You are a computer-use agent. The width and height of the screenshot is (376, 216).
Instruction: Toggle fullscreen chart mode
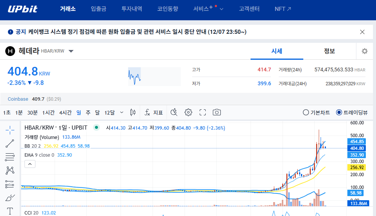pyautogui.click(x=203, y=112)
